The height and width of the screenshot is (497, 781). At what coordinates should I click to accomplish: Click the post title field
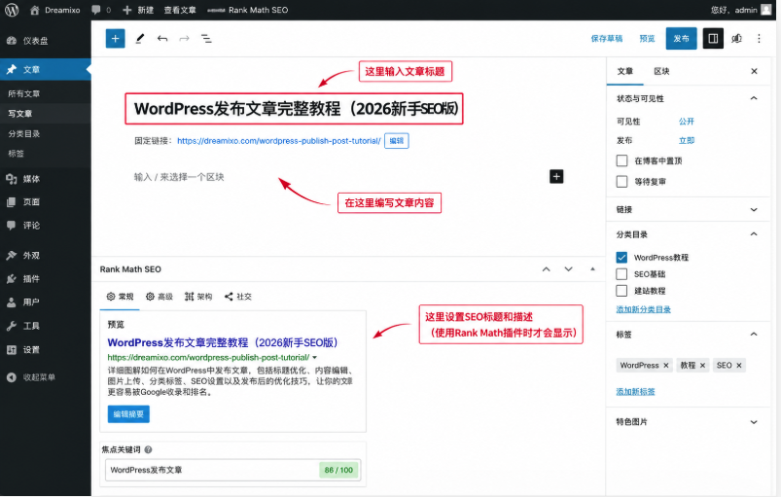(x=294, y=109)
